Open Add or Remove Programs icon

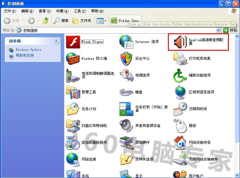click(73, 143)
